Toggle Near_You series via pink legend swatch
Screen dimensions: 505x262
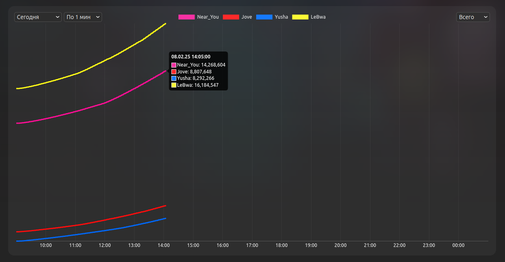tap(187, 17)
